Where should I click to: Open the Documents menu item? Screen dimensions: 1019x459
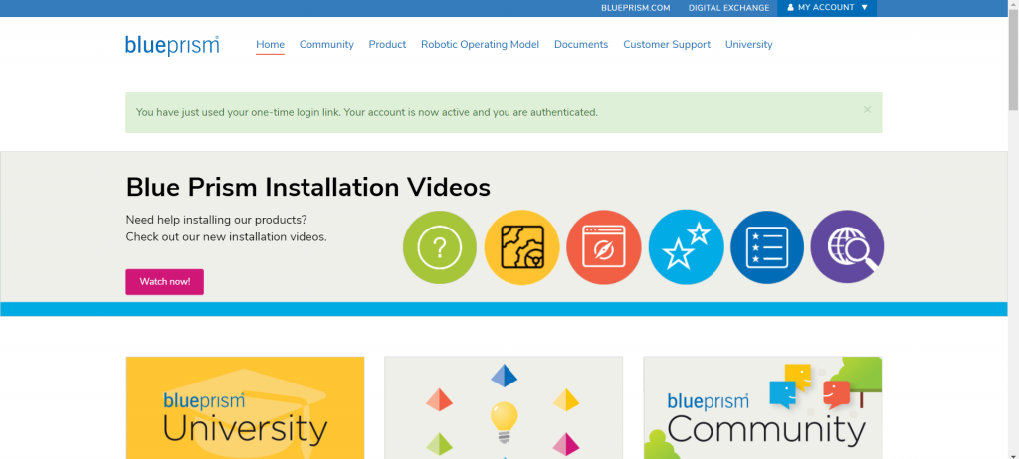[x=581, y=44]
